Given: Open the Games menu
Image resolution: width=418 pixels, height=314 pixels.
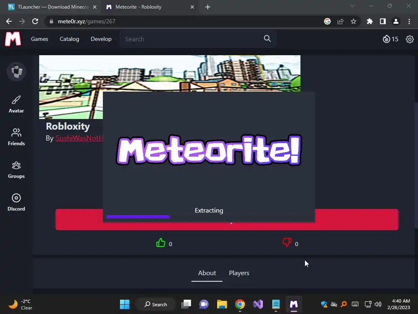Looking at the screenshot, I should [x=40, y=39].
